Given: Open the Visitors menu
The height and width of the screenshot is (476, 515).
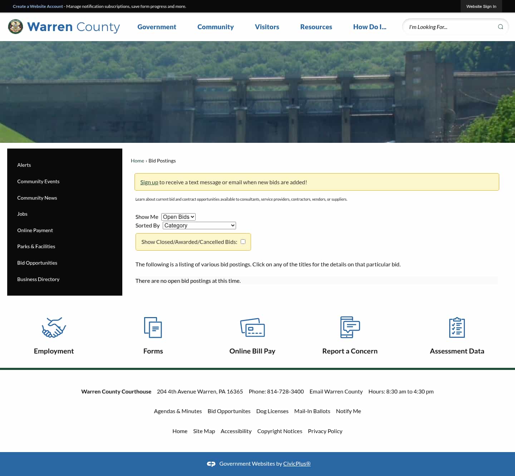Looking at the screenshot, I should [267, 27].
